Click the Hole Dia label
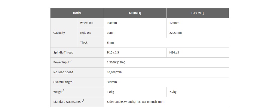The width and height of the screenshot is (278, 110). click(x=86, y=33)
